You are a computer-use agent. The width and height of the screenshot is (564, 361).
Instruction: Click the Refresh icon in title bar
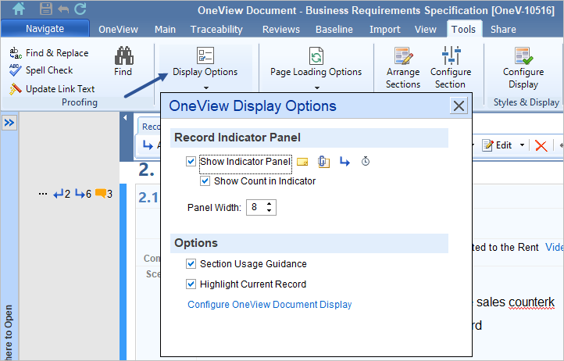(80, 9)
